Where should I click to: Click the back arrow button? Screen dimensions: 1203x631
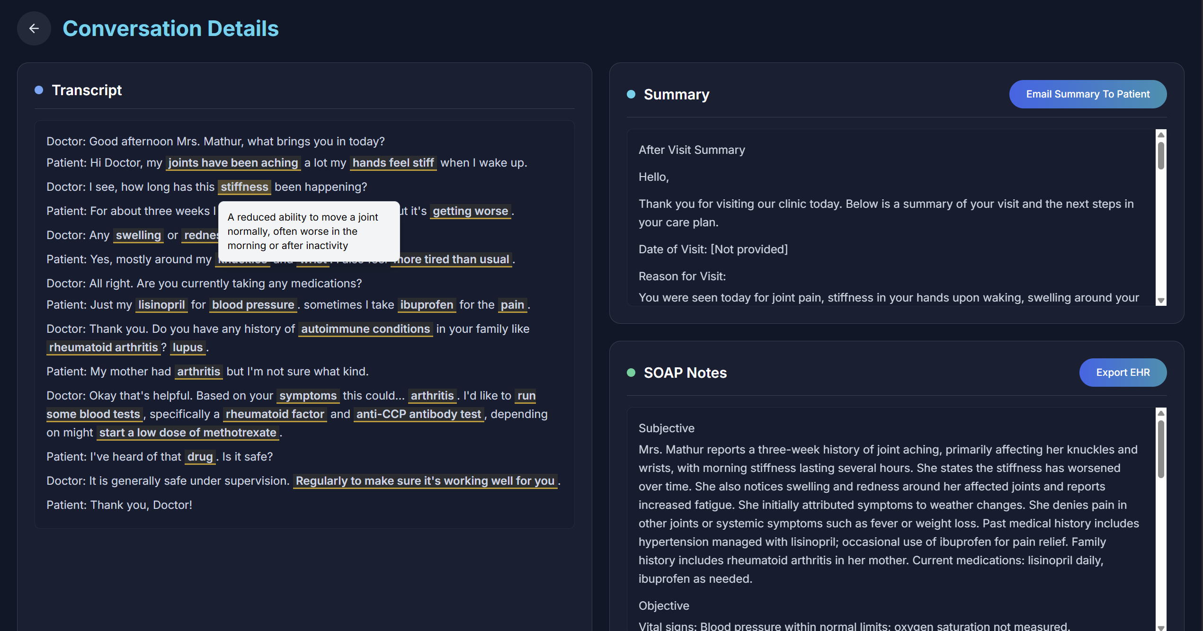pos(34,28)
